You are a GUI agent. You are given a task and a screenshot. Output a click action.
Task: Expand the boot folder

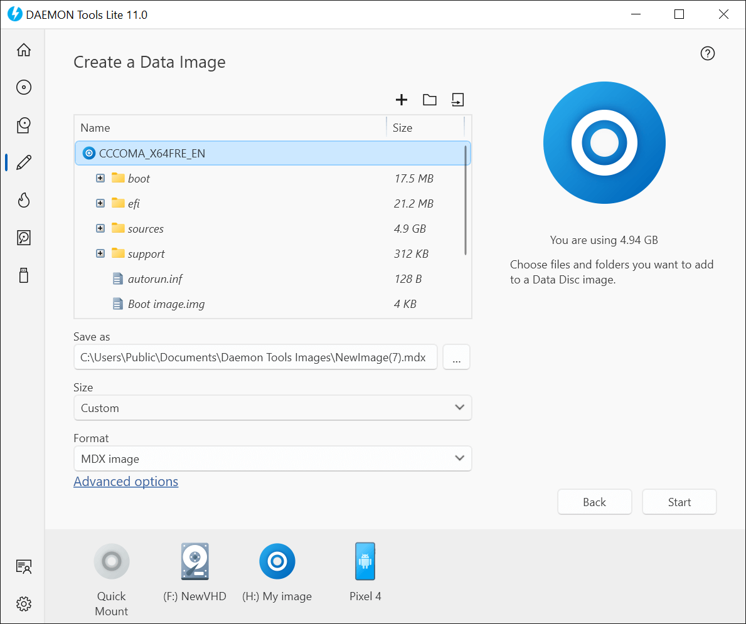click(100, 178)
